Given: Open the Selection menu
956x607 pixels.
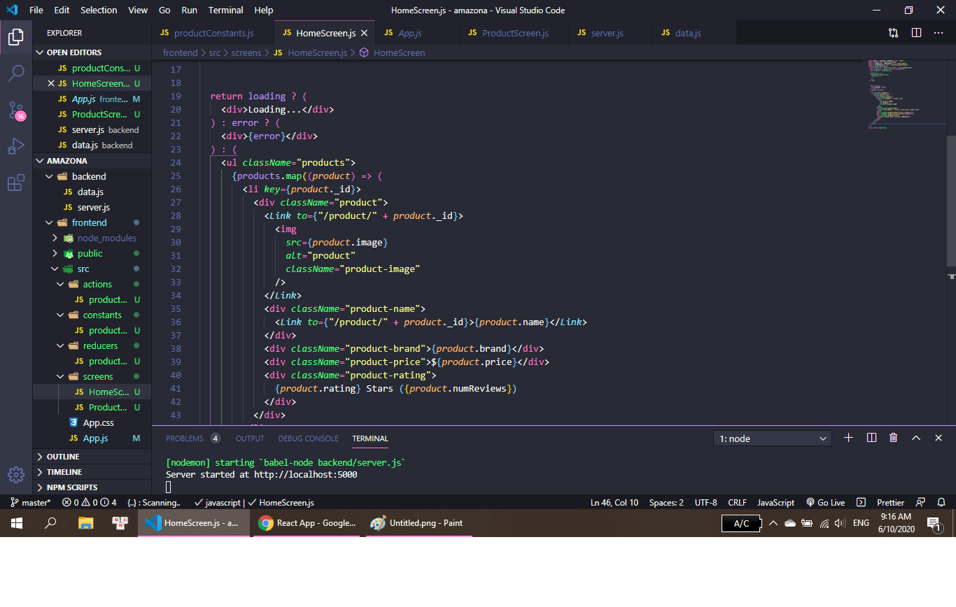Looking at the screenshot, I should pyautogui.click(x=99, y=10).
